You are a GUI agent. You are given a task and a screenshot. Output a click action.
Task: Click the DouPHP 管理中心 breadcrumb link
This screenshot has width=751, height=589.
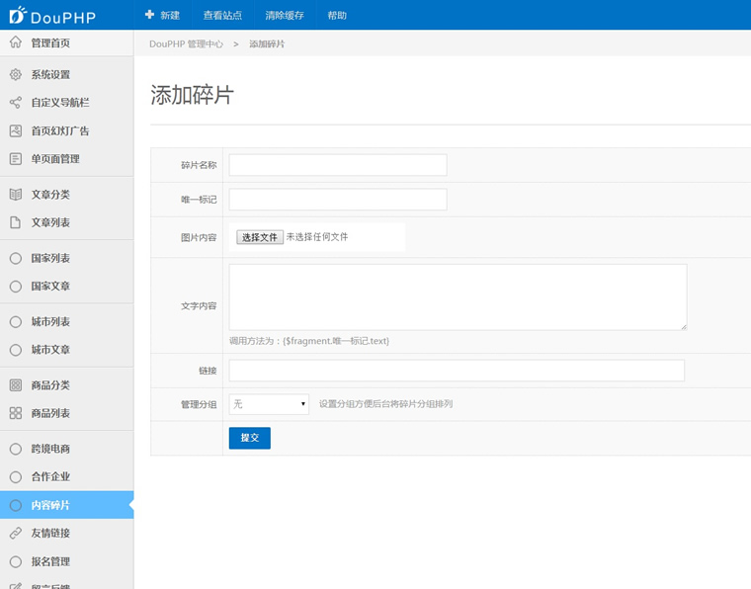[x=186, y=44]
